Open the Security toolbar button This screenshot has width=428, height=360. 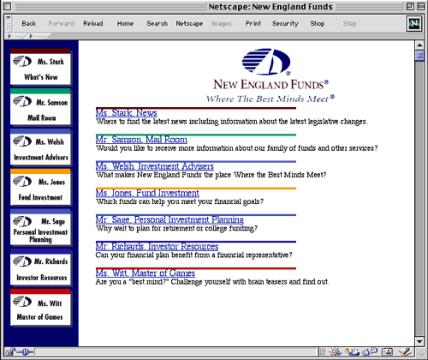(285, 23)
